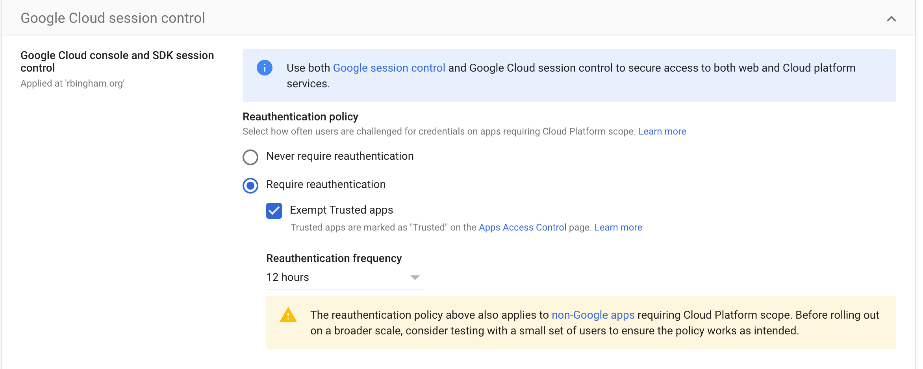
Task: Click the checkmark inside Exempt Trusted apps checkbox
Action: pos(274,210)
